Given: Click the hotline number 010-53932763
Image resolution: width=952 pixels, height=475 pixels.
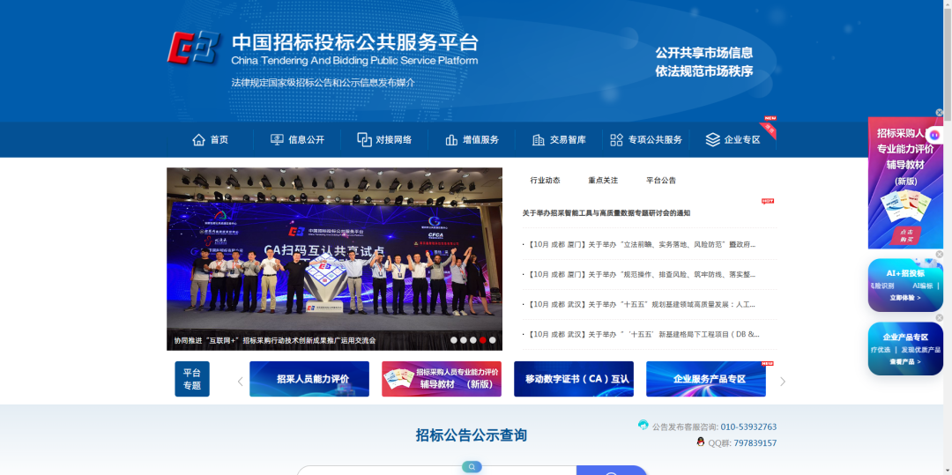Looking at the screenshot, I should [748, 427].
